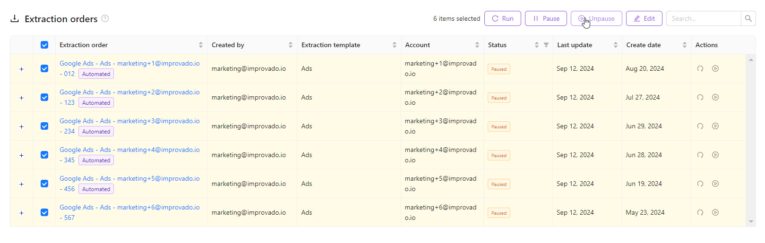
Task: Unpause order 012 using its play icon
Action: [x=715, y=68]
